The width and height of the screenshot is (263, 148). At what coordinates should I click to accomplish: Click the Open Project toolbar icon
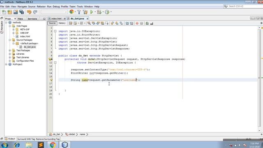tap(16, 12)
